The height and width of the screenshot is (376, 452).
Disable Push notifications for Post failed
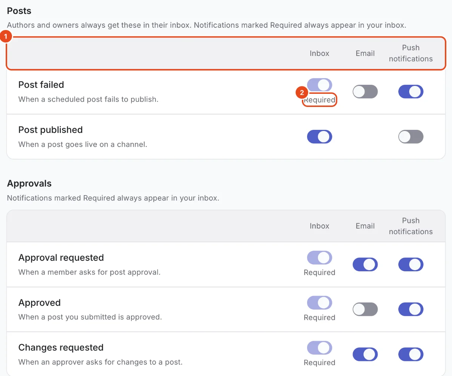tap(411, 92)
